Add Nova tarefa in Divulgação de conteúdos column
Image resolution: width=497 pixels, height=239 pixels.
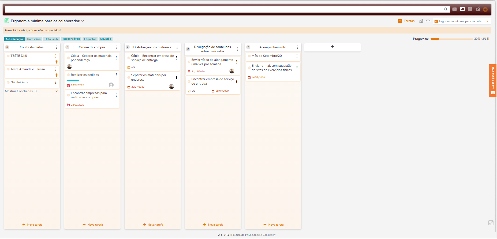[213, 225]
